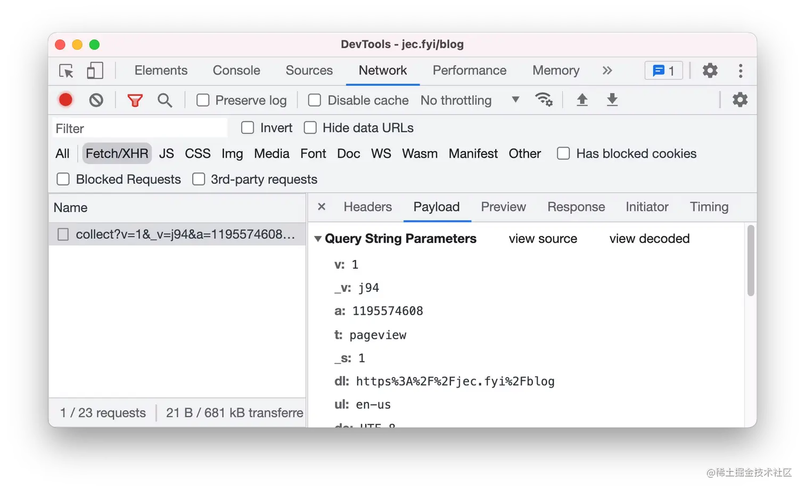This screenshot has width=805, height=491.
Task: Toggle the red filter funnel icon
Action: pos(135,100)
